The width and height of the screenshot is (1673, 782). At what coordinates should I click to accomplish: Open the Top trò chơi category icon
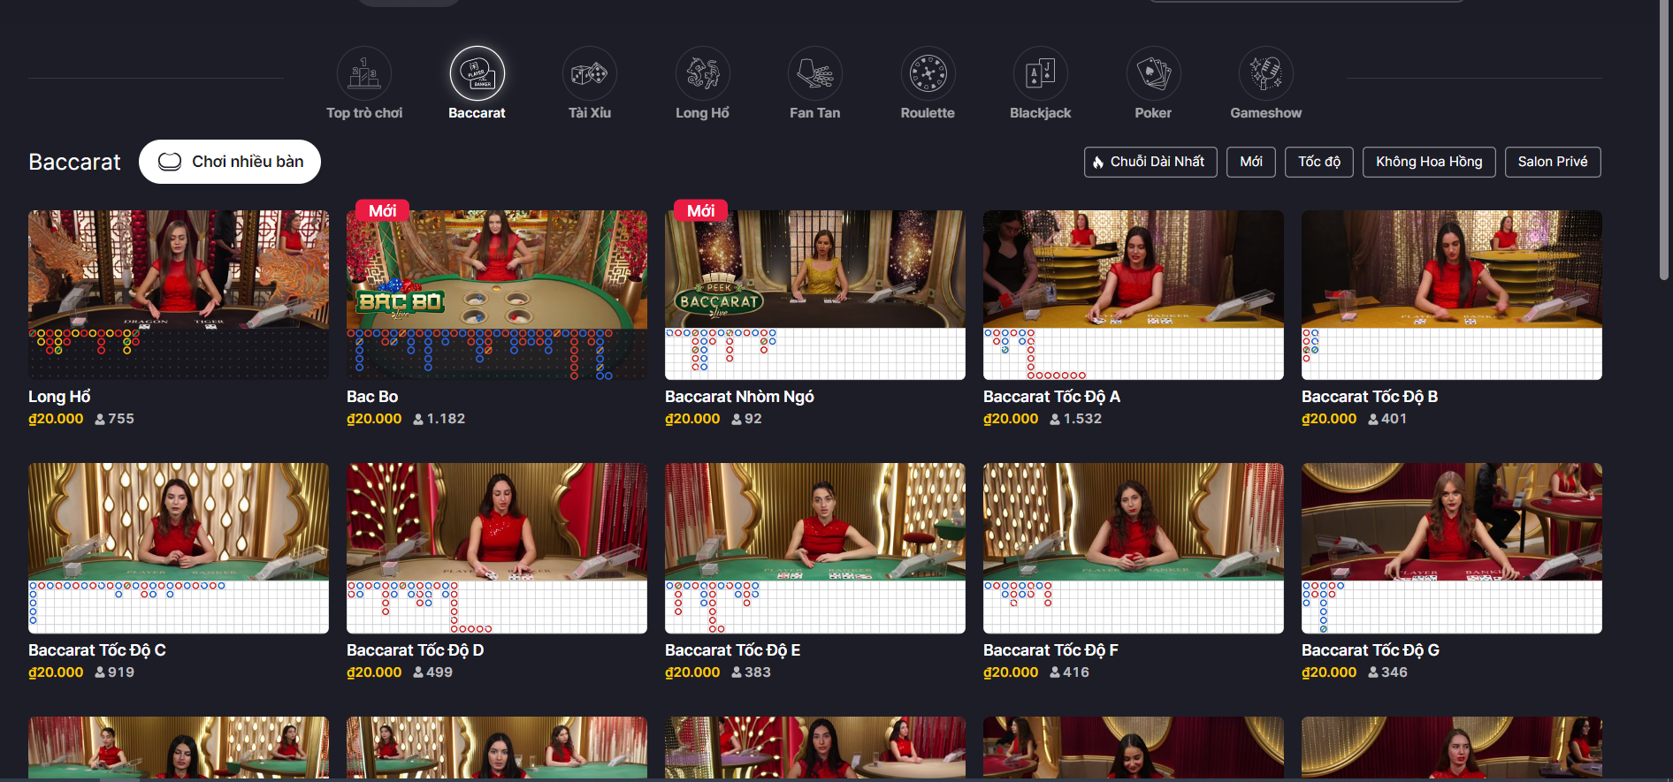coord(364,73)
